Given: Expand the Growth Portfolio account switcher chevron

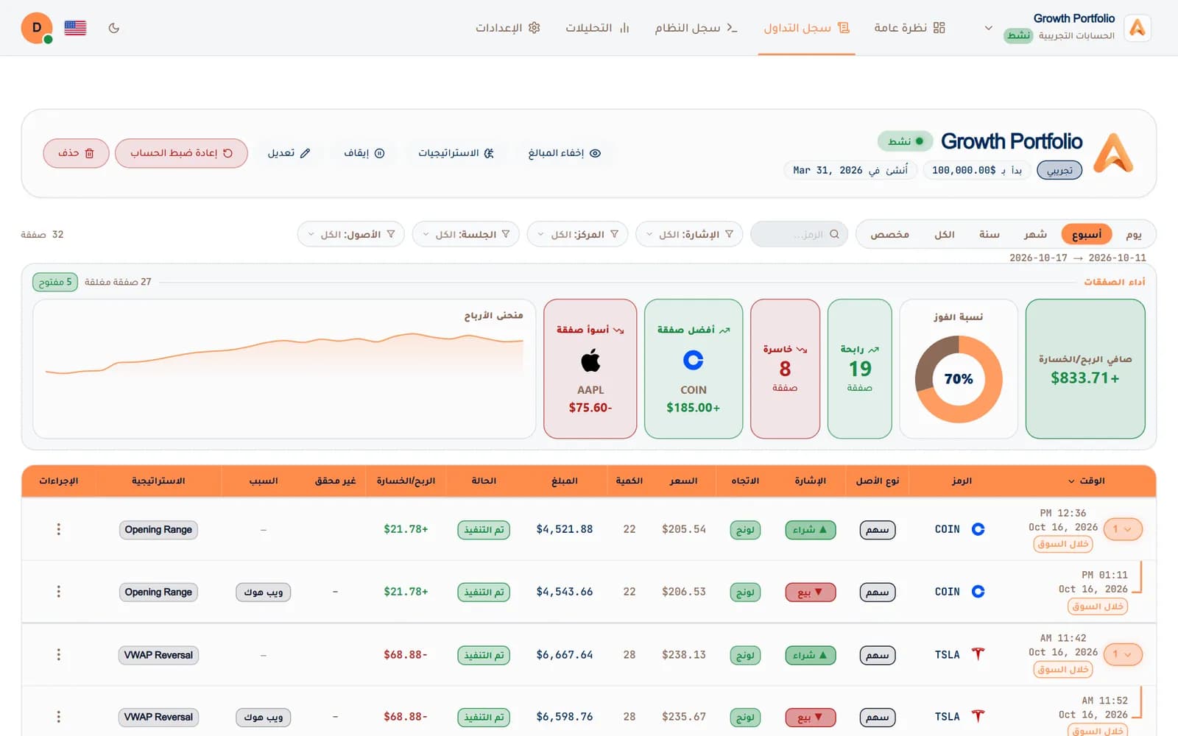Looking at the screenshot, I should pos(988,28).
